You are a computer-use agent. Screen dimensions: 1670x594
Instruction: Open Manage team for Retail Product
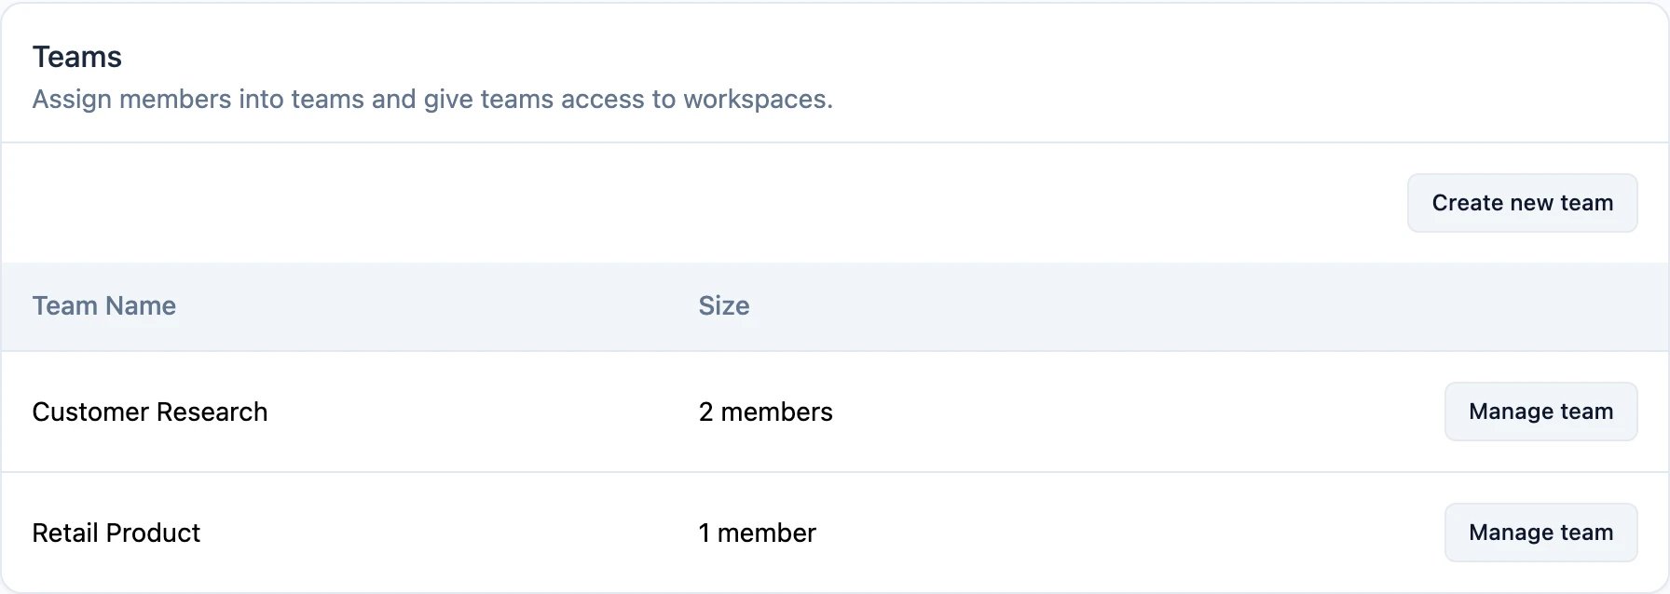point(1540,533)
